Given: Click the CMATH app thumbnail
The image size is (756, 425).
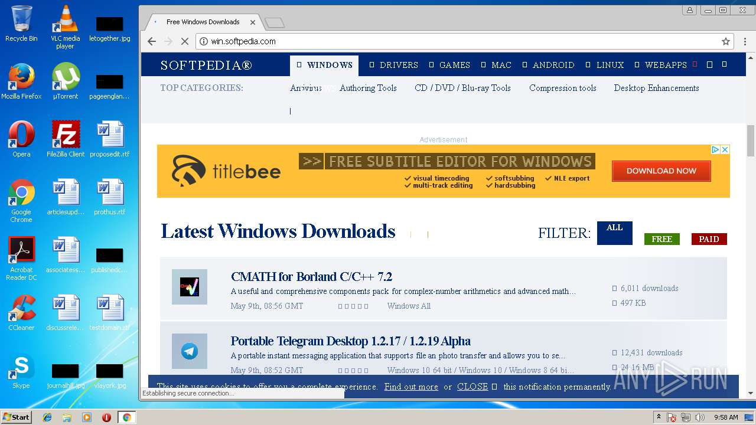Looking at the screenshot, I should 190,287.
